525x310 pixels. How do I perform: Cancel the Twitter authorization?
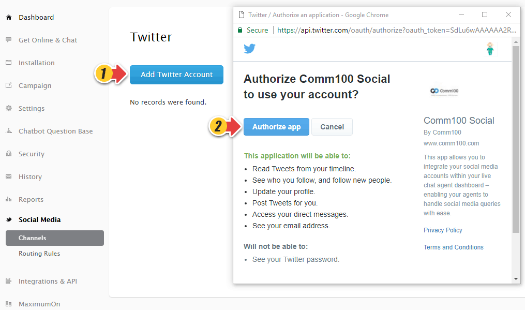(332, 127)
